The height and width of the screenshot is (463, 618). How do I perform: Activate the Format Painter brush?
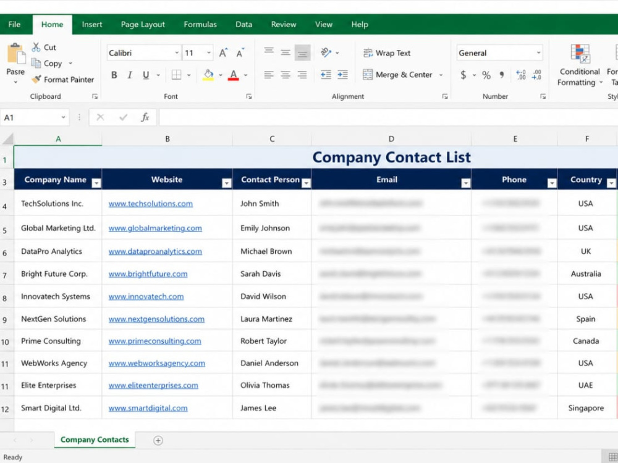tap(36, 80)
